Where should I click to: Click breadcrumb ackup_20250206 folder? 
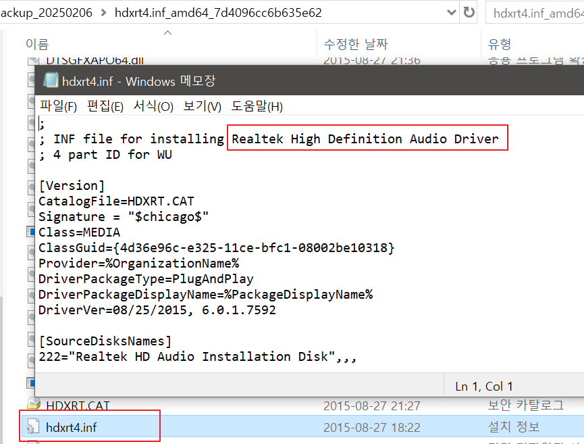(46, 13)
